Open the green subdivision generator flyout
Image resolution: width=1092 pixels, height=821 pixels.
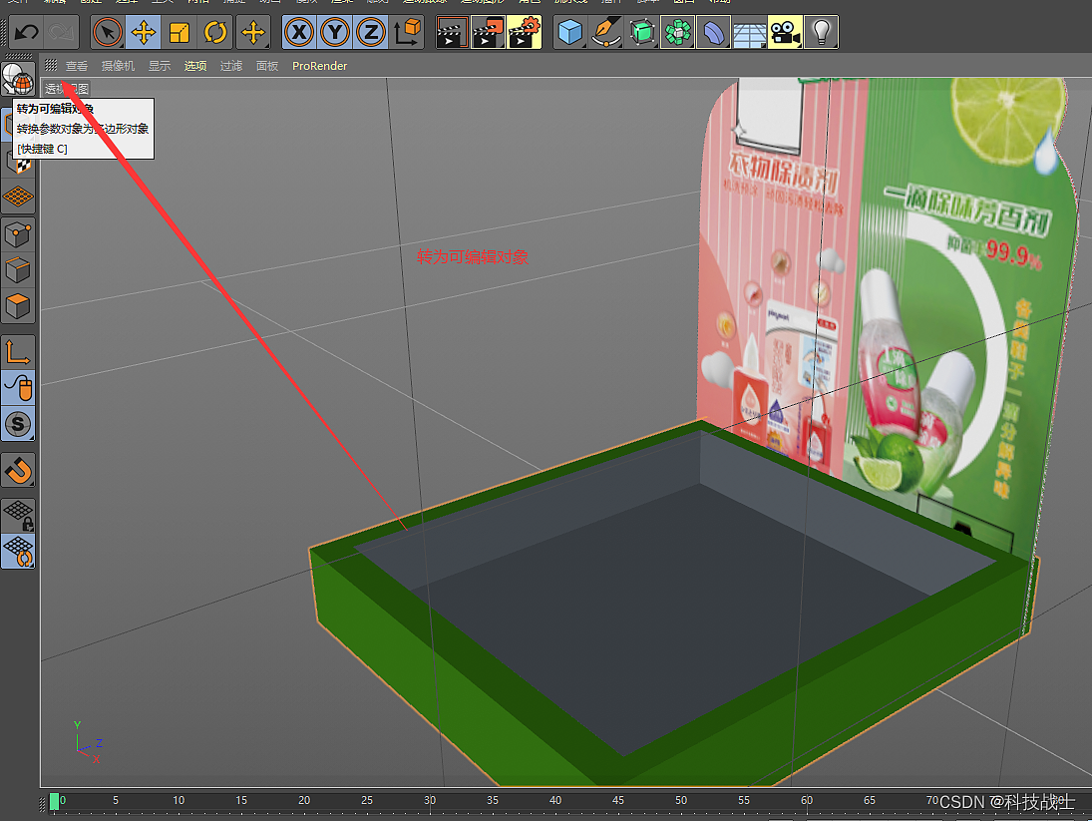point(642,32)
